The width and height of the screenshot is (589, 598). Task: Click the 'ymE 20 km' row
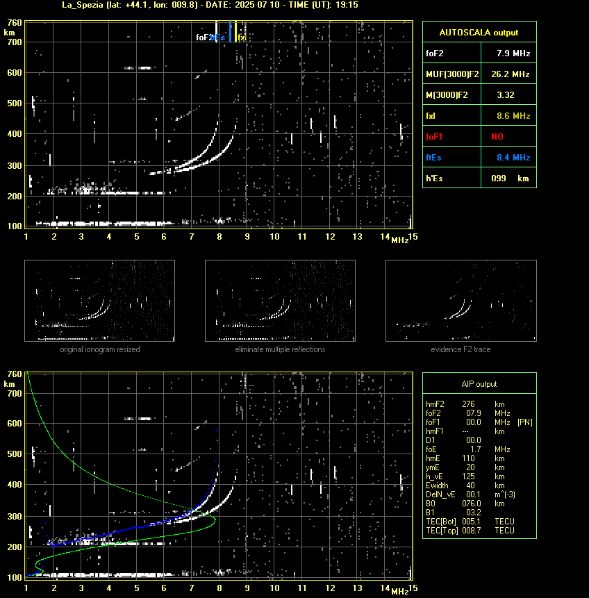tap(465, 467)
